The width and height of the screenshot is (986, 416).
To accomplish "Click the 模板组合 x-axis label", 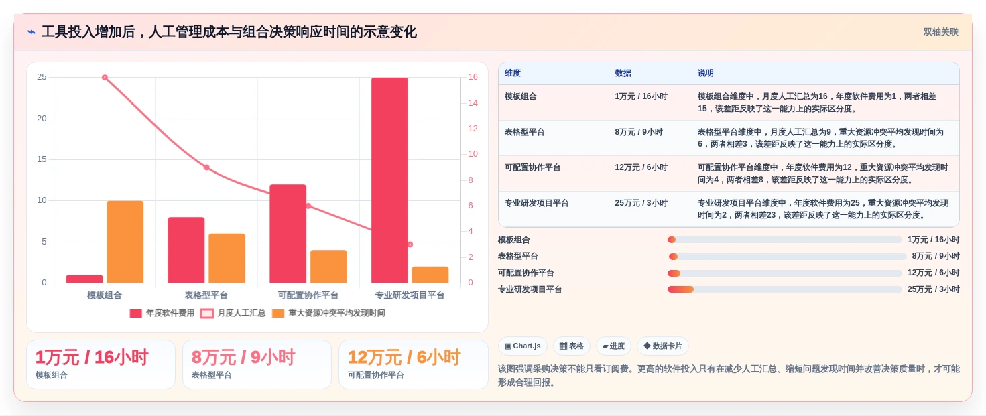I will pyautogui.click(x=105, y=295).
